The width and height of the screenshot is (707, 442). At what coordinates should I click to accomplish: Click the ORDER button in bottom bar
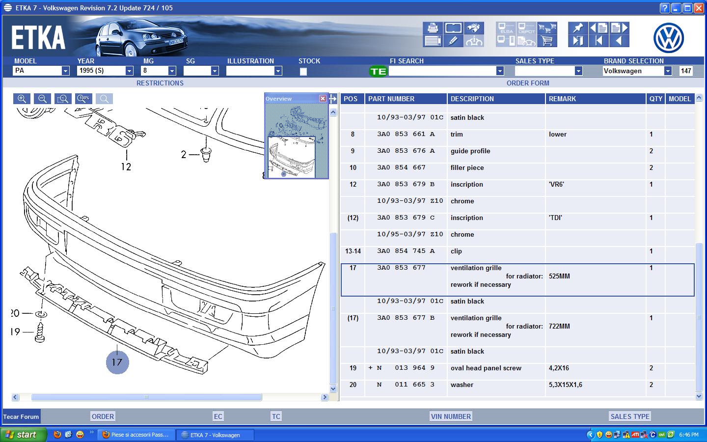point(103,416)
